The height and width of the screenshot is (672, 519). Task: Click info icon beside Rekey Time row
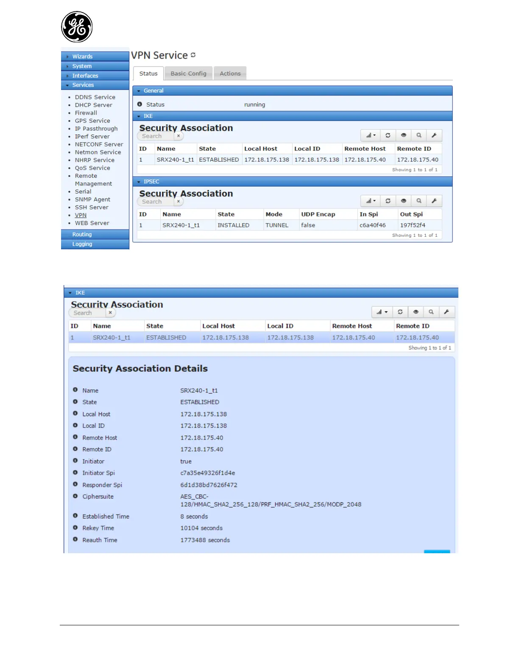pyautogui.click(x=75, y=528)
